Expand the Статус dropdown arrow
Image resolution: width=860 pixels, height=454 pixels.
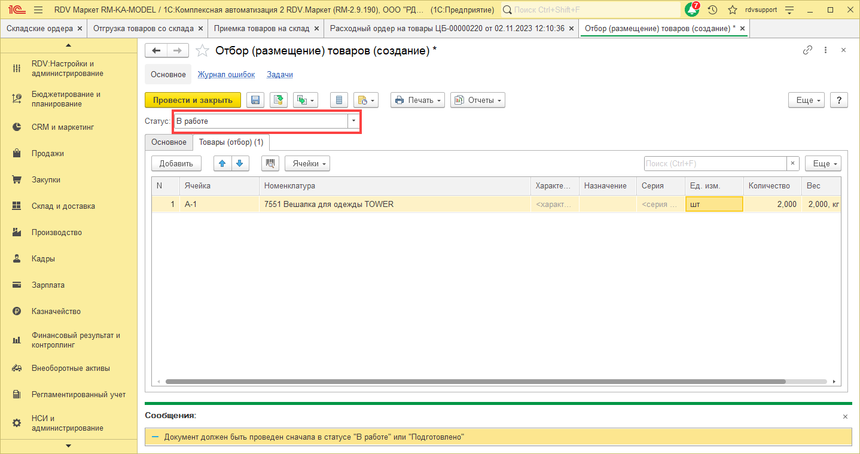pyautogui.click(x=353, y=121)
